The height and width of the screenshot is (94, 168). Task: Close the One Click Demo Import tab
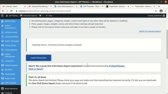pyautogui.click(x=77, y=6)
